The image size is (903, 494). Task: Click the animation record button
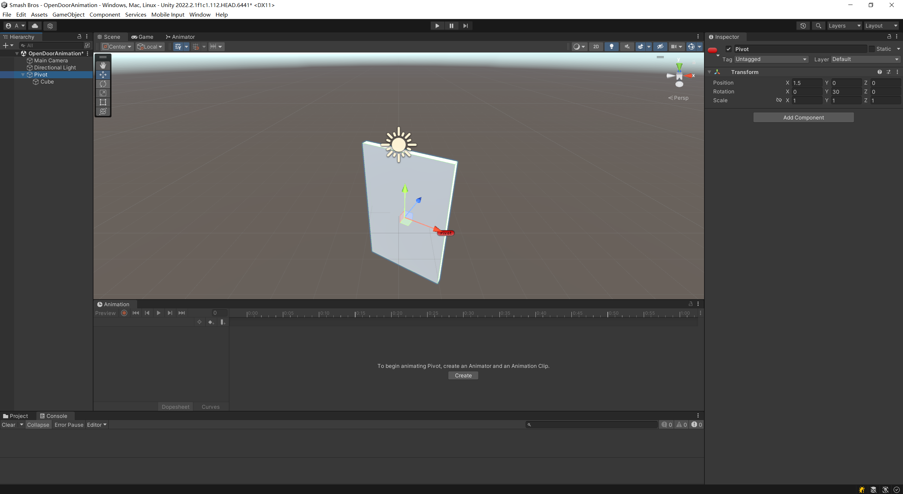coord(124,313)
